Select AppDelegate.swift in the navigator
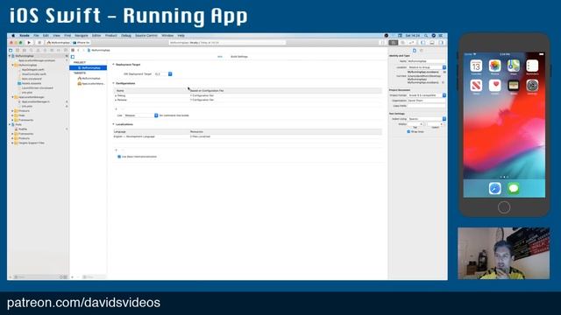This screenshot has width=561, height=315. (32, 70)
